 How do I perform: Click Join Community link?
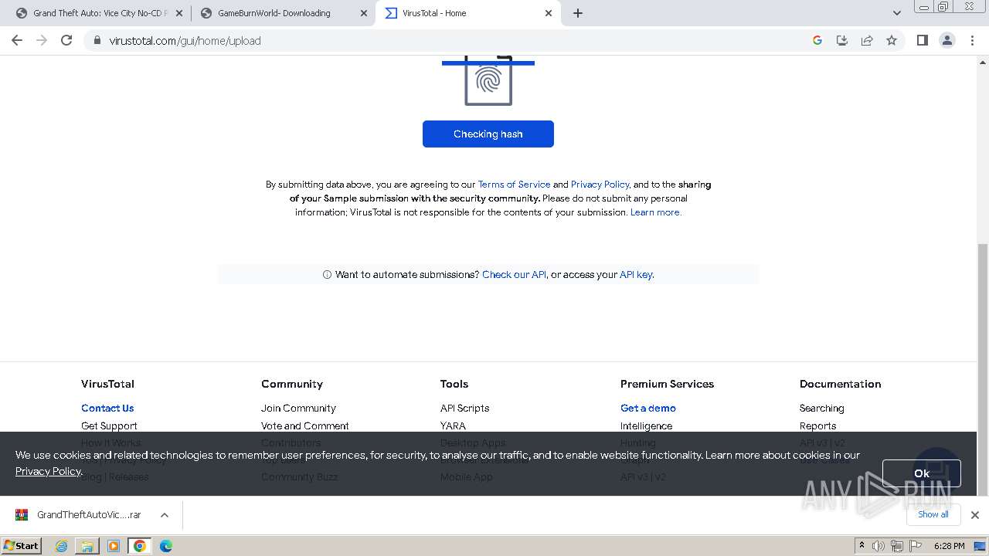(298, 408)
